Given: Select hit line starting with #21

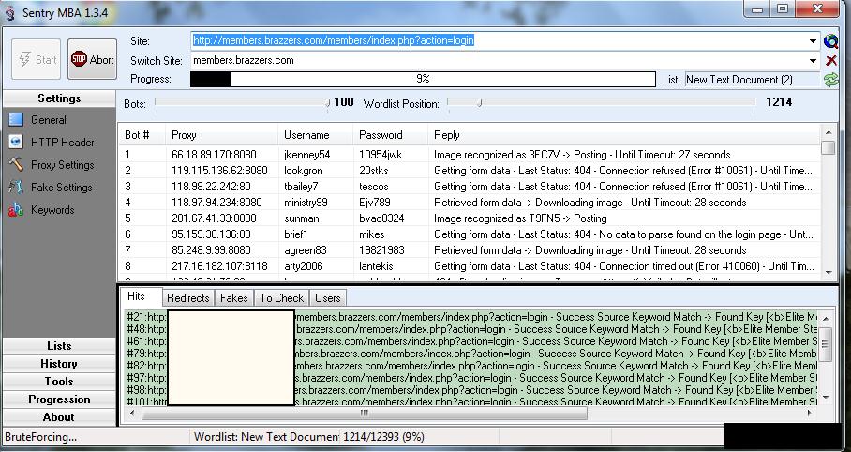Looking at the screenshot, I should coord(471,317).
